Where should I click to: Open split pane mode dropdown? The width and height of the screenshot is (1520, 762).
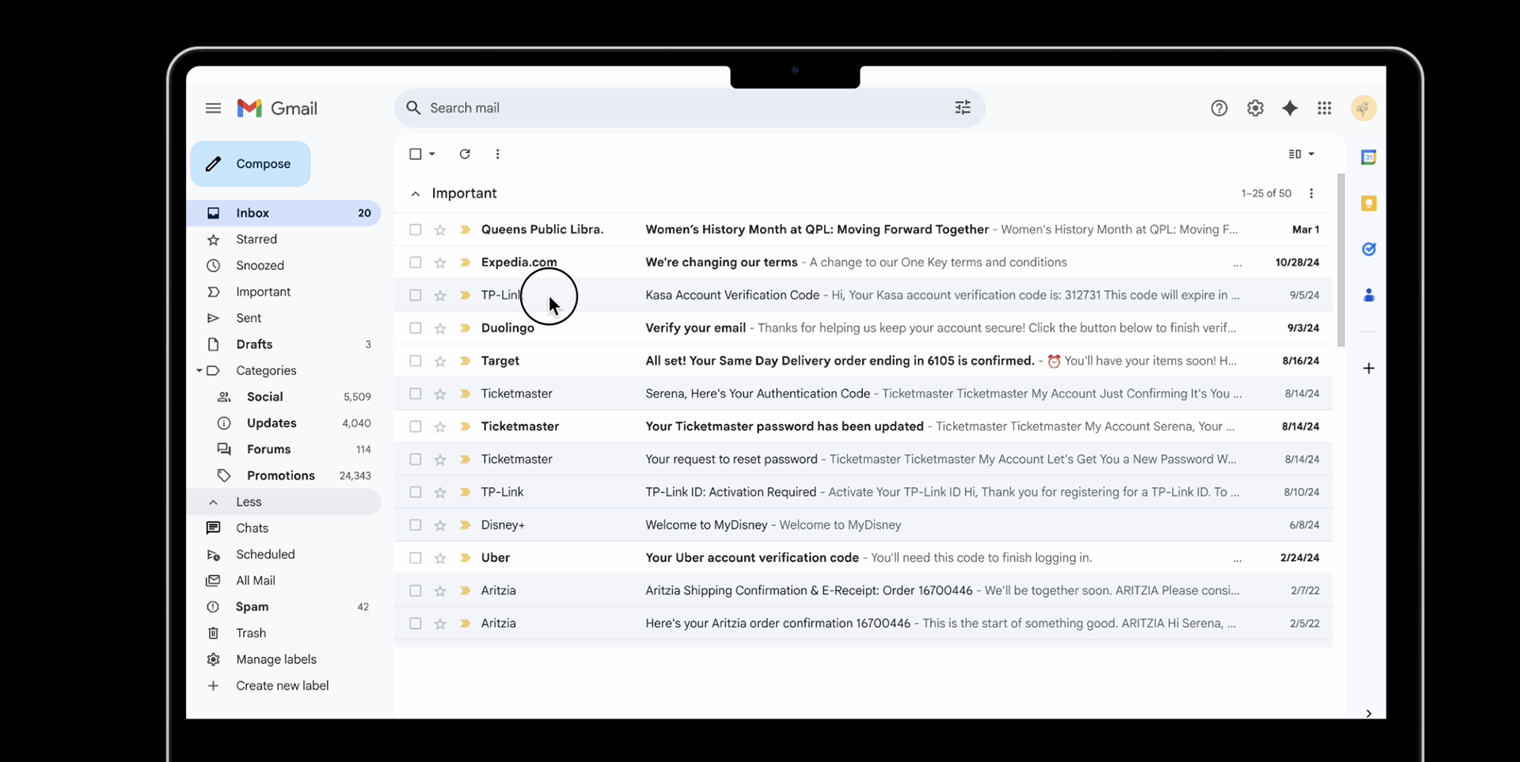click(x=1301, y=154)
